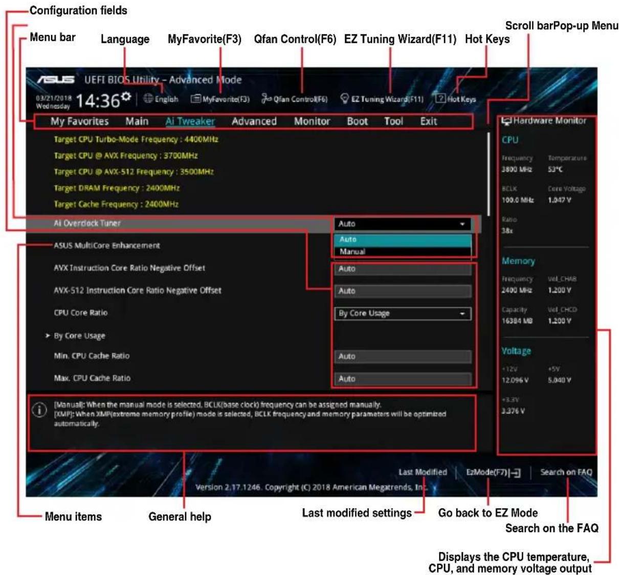The height and width of the screenshot is (575, 619).
Task: Open the Boot tab
Action: 357,121
